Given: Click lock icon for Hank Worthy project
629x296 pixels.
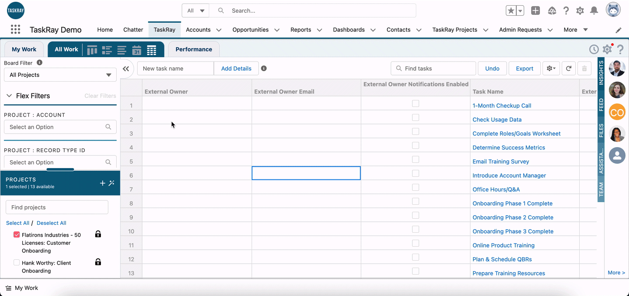Looking at the screenshot, I should (98, 262).
